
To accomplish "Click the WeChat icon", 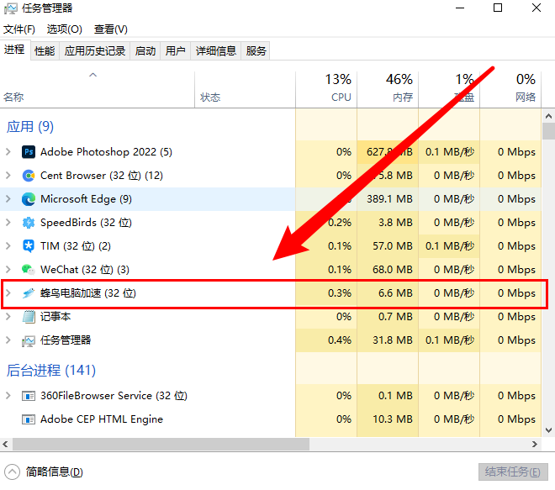I will click(29, 270).
